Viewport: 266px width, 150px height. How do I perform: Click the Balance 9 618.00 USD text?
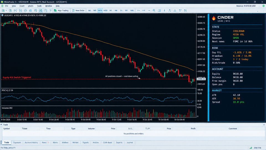click(246, 6)
